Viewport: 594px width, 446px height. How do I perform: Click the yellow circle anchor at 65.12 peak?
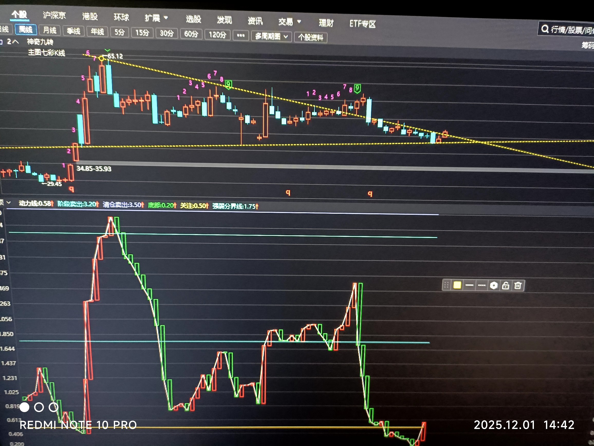click(x=101, y=58)
